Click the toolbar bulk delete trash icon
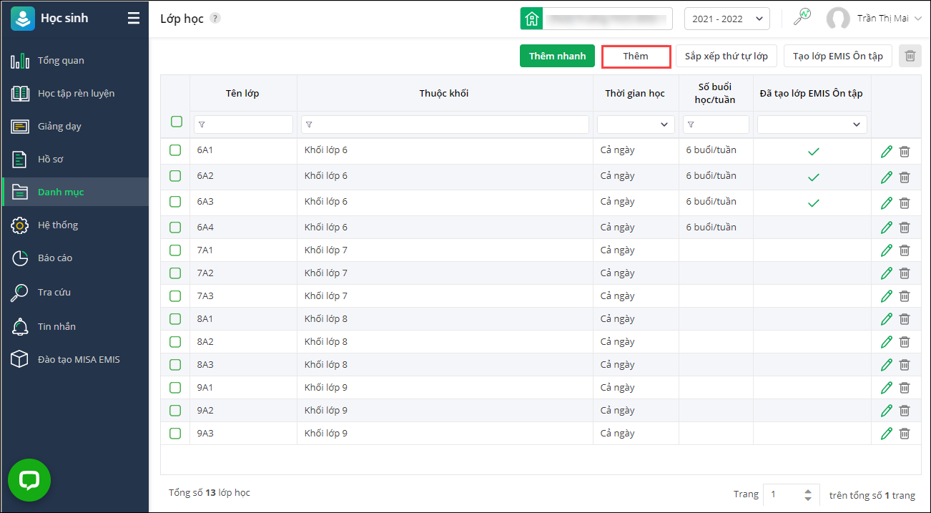 pos(910,56)
